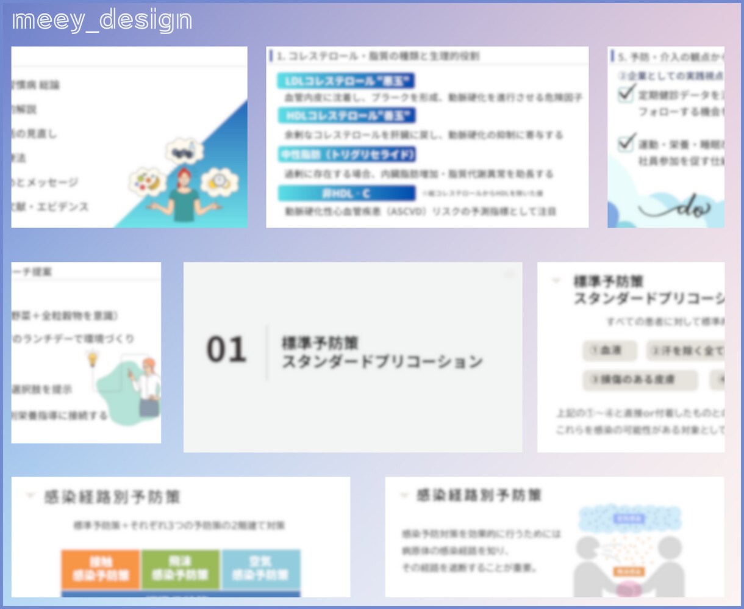The image size is (744, 609).
Task: Select the LDLコレステロール label
Action: coord(346,81)
